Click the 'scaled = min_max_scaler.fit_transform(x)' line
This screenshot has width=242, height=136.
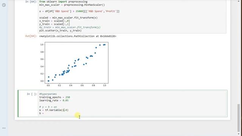[68, 18]
